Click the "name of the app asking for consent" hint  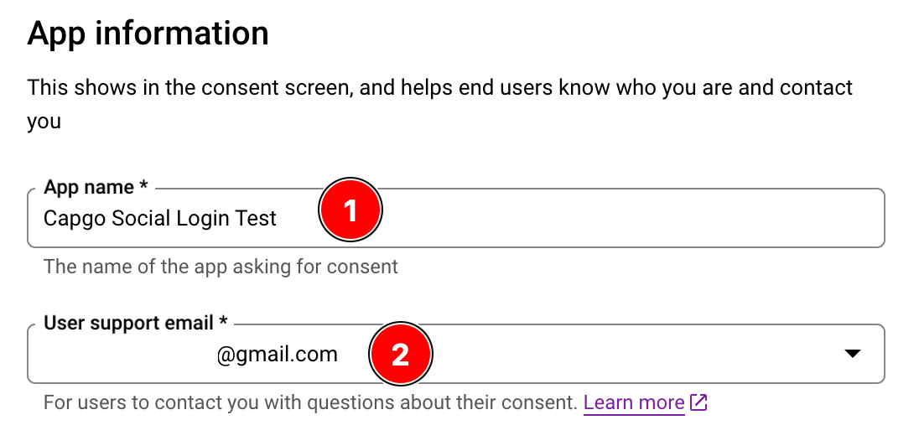tap(221, 267)
